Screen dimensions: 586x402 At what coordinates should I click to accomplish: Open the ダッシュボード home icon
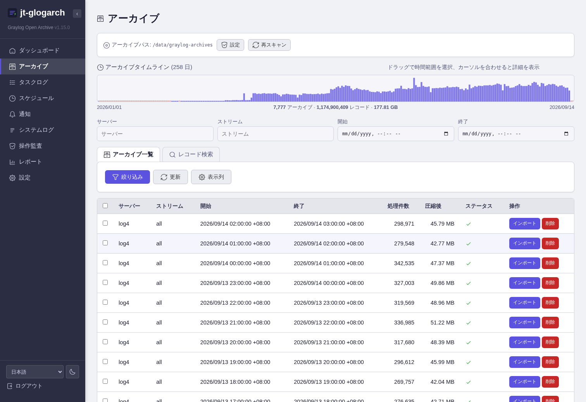pyautogui.click(x=12, y=51)
